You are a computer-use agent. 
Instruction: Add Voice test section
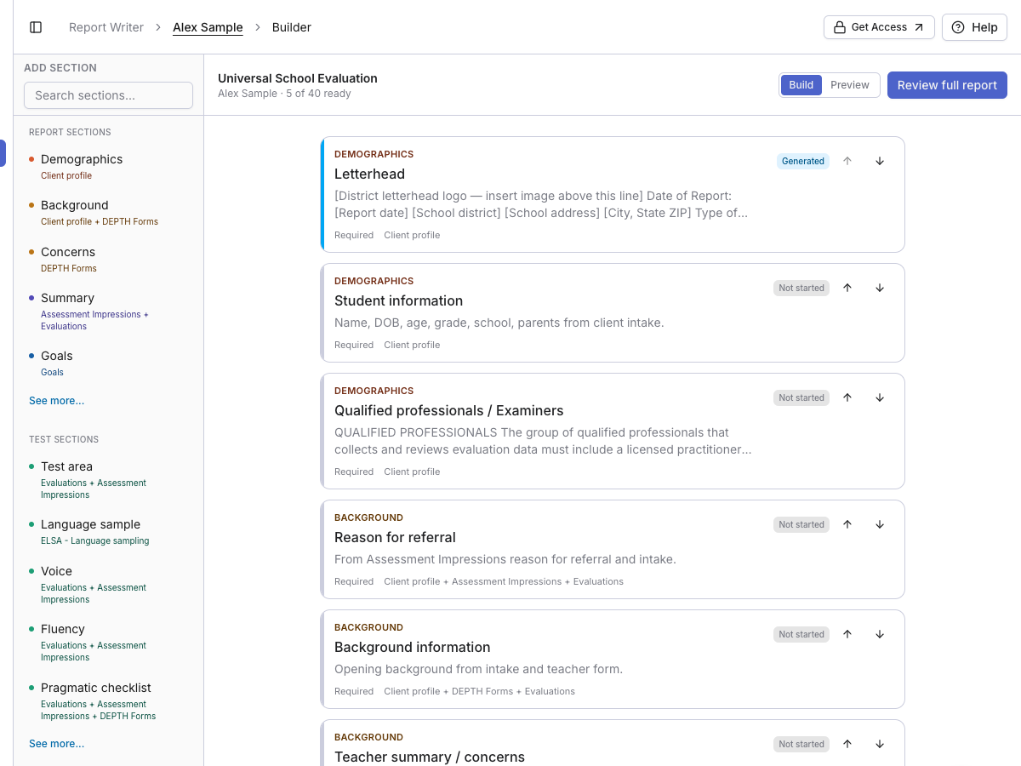(108, 584)
